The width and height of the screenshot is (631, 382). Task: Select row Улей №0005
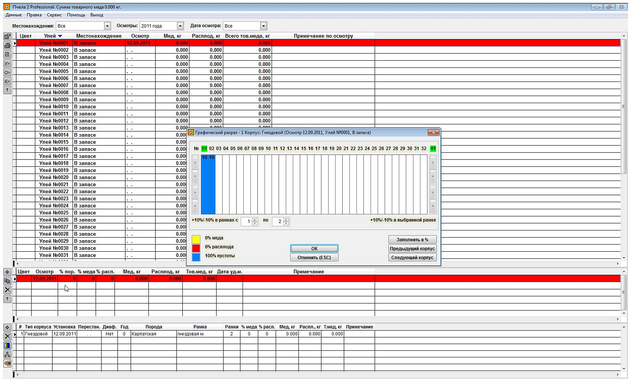[x=318, y=71]
